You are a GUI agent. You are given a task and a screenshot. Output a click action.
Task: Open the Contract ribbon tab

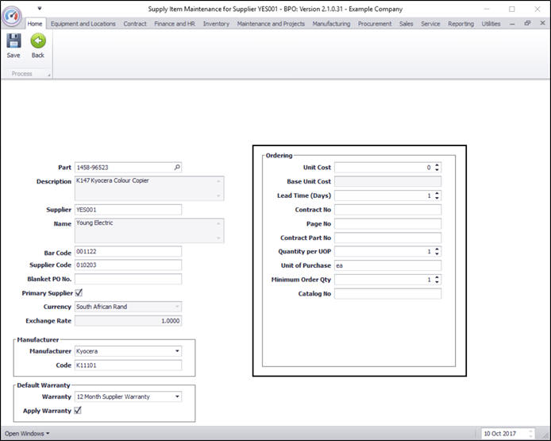tap(135, 24)
